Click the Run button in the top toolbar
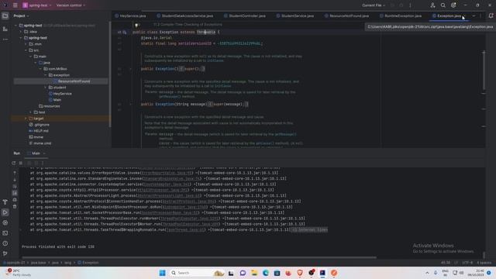 point(392,5)
